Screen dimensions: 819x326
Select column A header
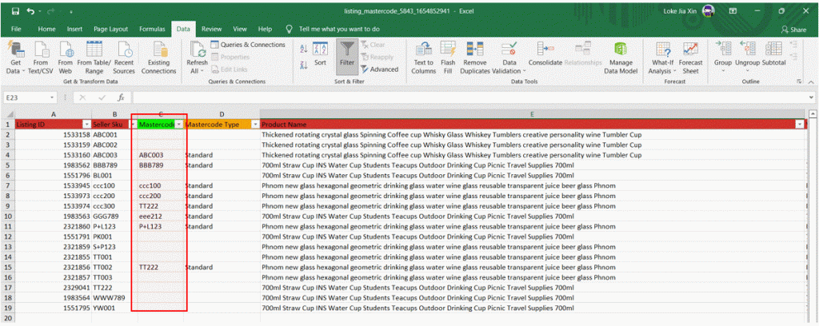(54, 113)
